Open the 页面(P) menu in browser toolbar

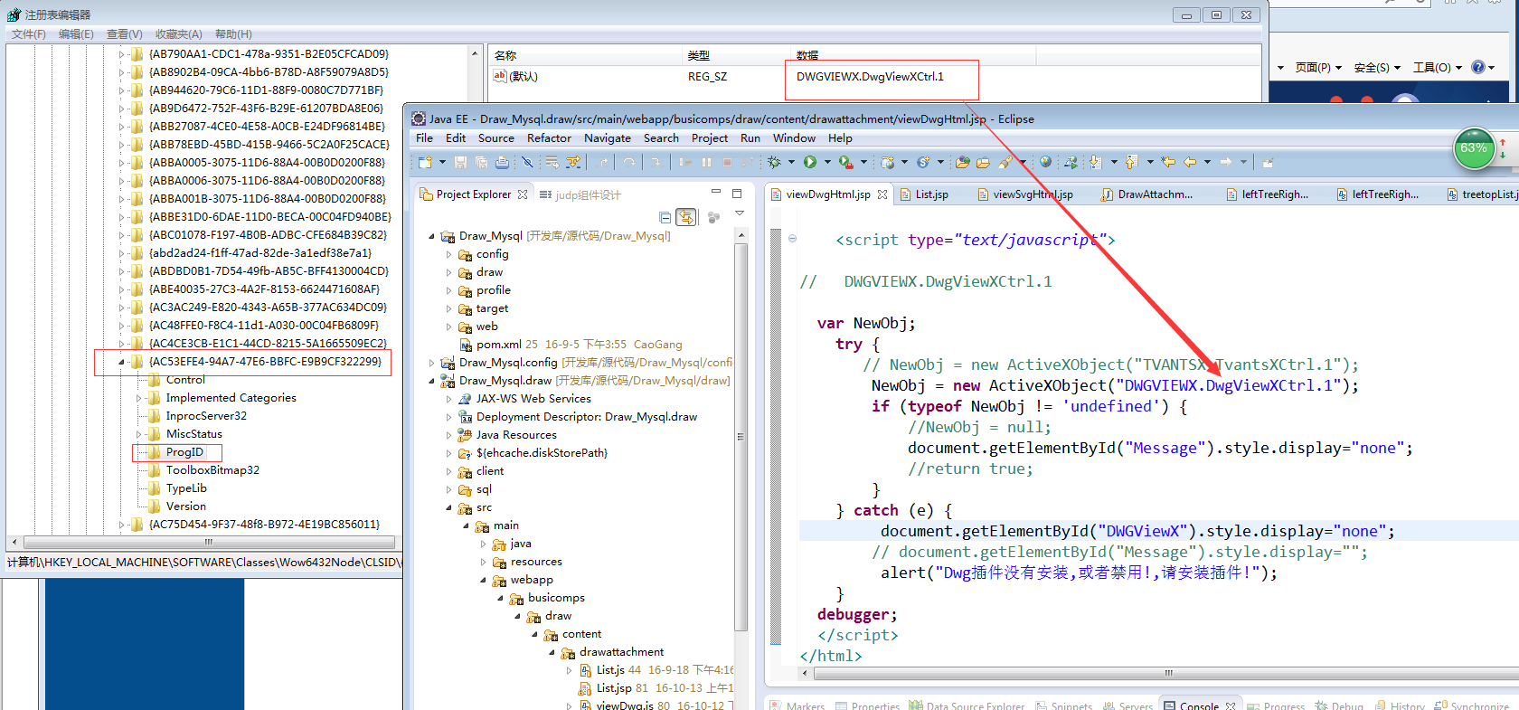pyautogui.click(x=1318, y=68)
